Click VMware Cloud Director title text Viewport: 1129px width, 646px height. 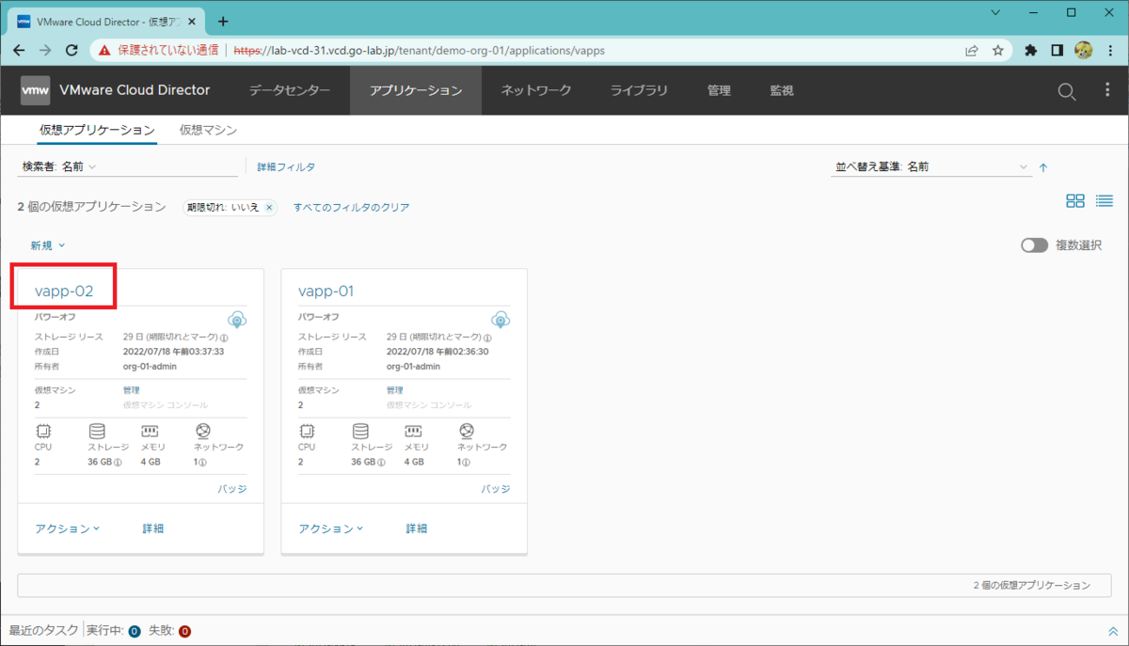point(135,90)
